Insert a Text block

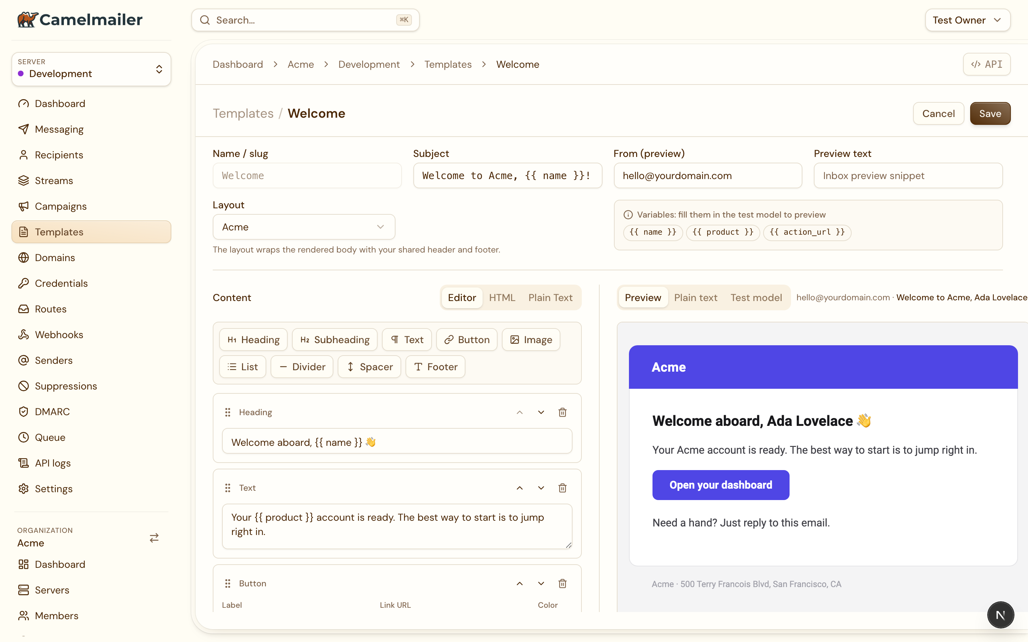click(407, 340)
